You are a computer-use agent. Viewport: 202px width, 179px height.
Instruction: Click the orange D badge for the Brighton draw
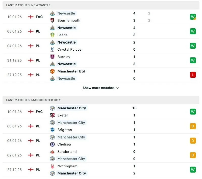coord(193,126)
